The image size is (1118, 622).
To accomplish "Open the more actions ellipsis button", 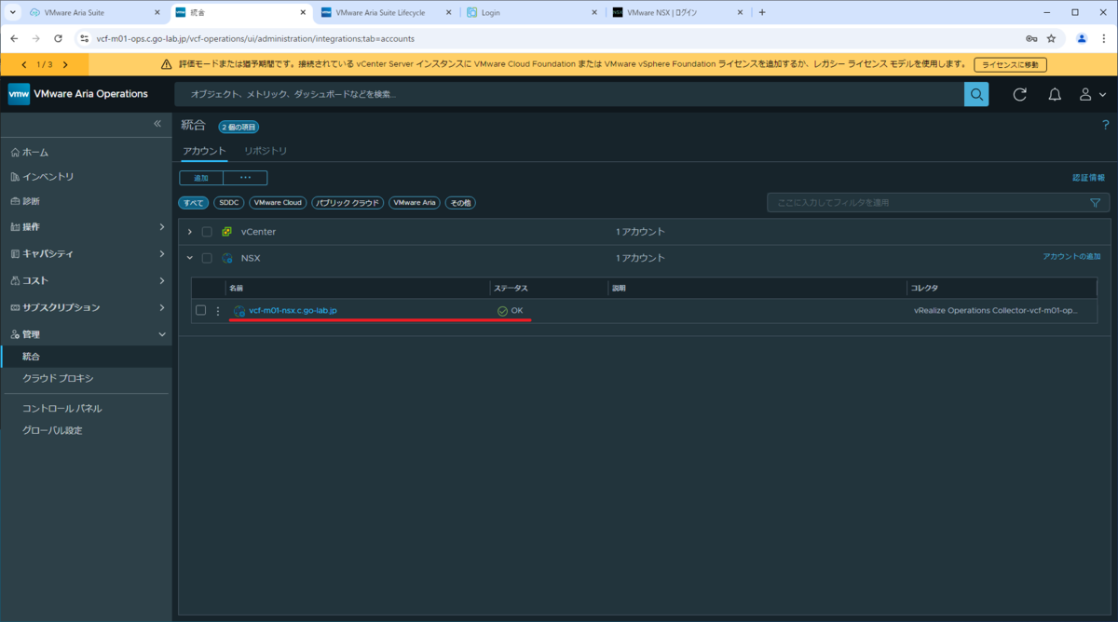I will tap(246, 178).
